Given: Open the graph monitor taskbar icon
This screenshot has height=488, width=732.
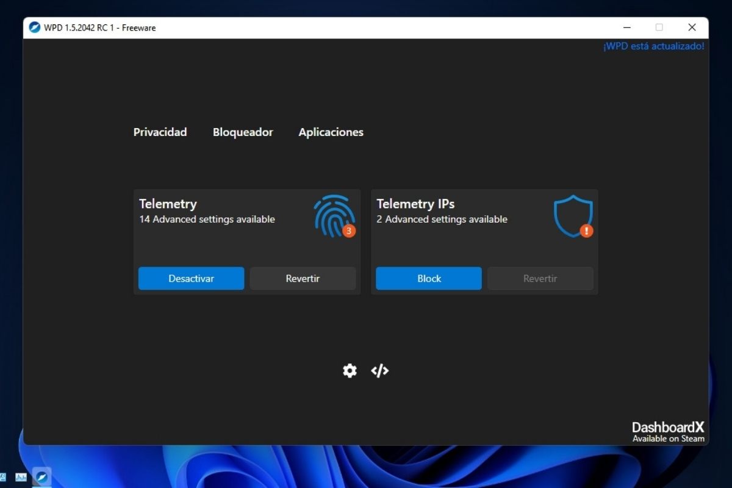Looking at the screenshot, I should click(x=21, y=476).
